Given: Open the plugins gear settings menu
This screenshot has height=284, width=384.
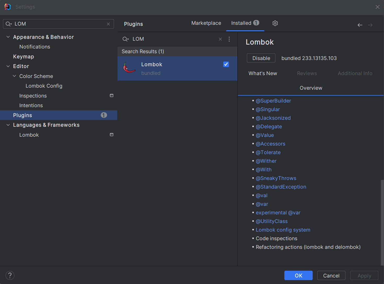Looking at the screenshot, I should [275, 23].
